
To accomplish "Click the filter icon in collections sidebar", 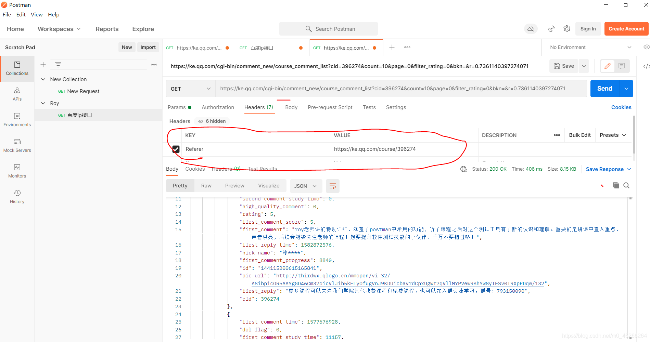I will pyautogui.click(x=58, y=65).
